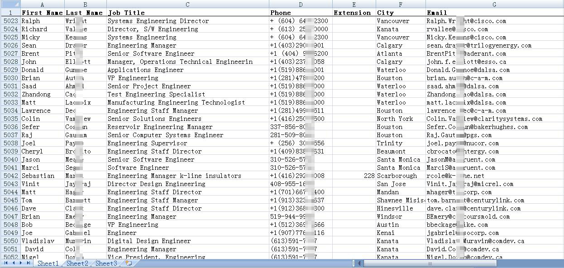Select the Job Title header cell
This screenshot has height=268, width=564.
point(187,13)
